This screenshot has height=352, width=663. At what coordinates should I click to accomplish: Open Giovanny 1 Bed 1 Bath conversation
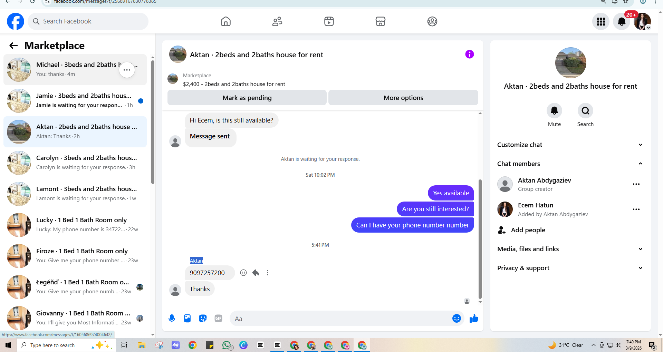(x=75, y=318)
